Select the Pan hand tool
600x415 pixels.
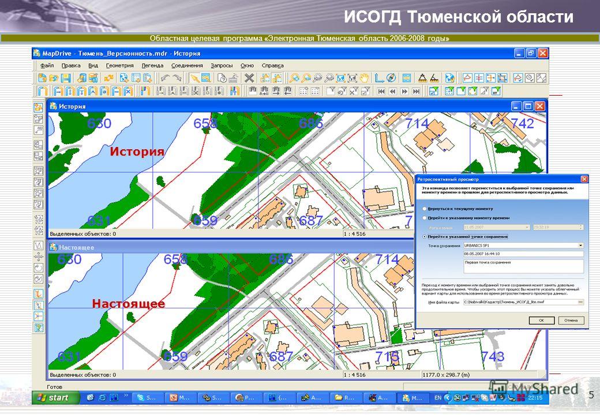coord(364,78)
